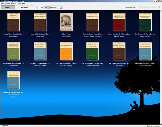Open Deutsche Charaktere und Begebenheiten cover

[x=145, y=51]
